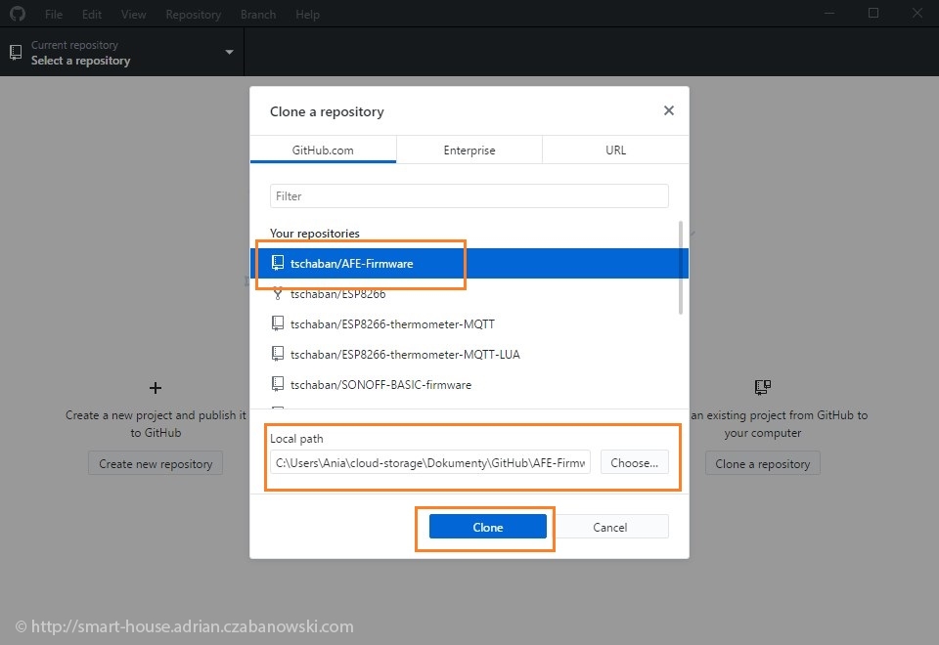Open the Branch menu
Screen dimensions: 939x645
pos(258,15)
